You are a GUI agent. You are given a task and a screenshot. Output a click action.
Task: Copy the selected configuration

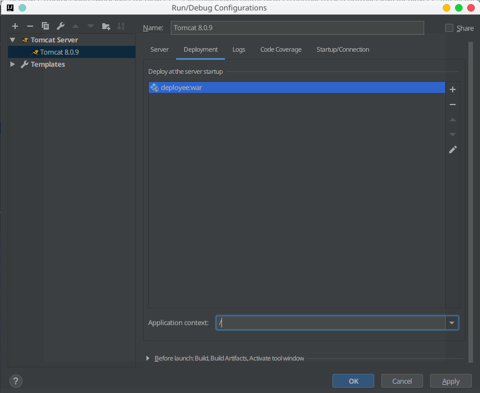(45, 26)
